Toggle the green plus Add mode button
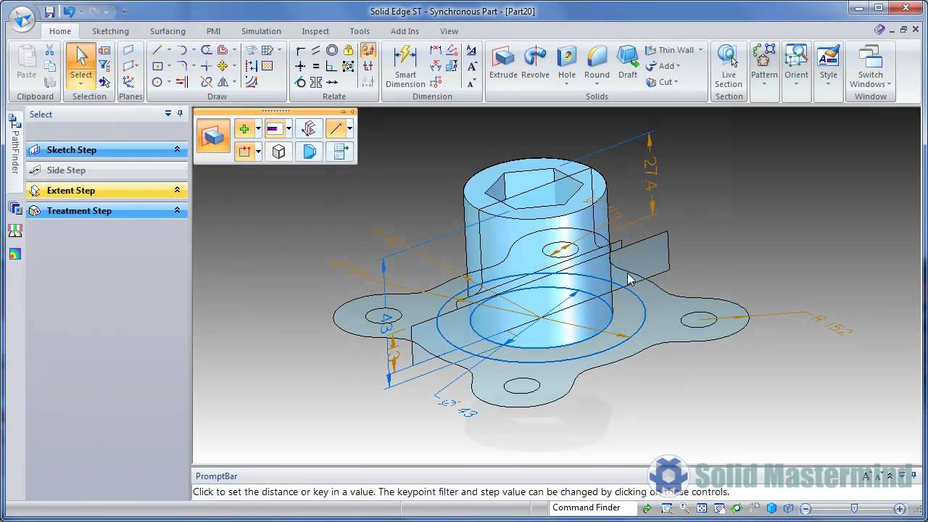928x522 pixels. click(244, 129)
